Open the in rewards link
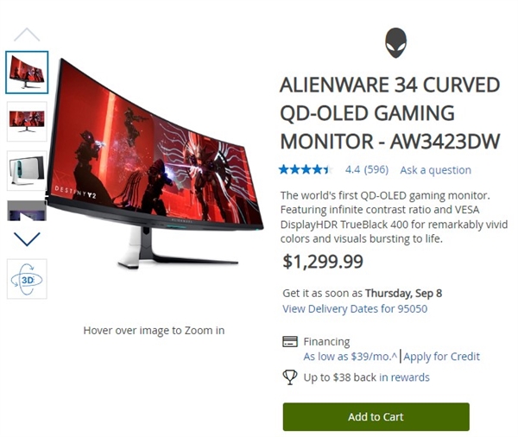 [404, 377]
